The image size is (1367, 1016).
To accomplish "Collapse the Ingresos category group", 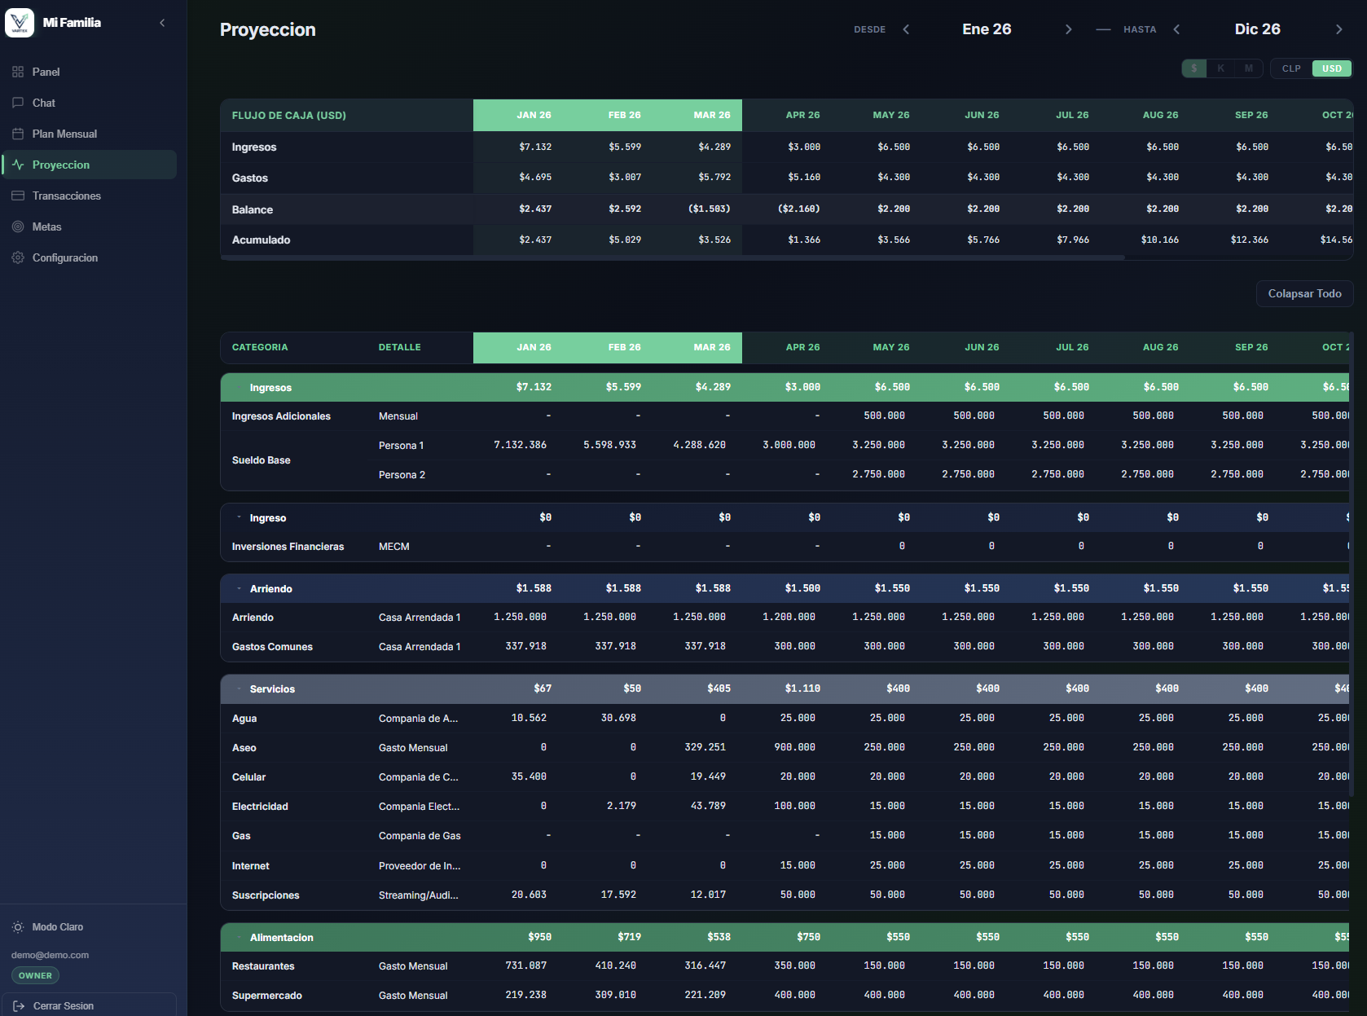I will click(x=239, y=388).
